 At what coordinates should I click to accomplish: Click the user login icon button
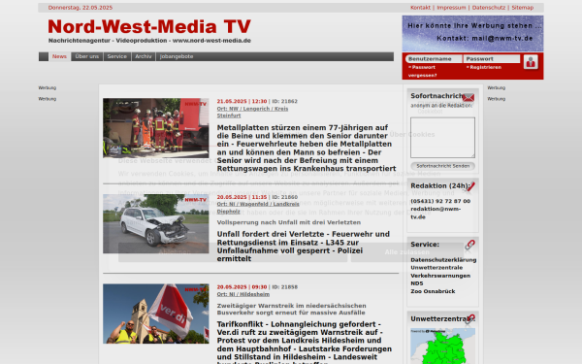click(x=531, y=62)
